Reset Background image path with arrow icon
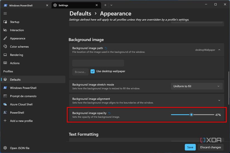230x153 pixels. point(106,48)
